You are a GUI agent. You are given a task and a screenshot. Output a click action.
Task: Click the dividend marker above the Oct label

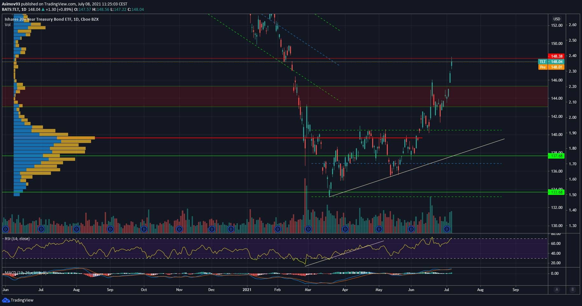click(144, 229)
